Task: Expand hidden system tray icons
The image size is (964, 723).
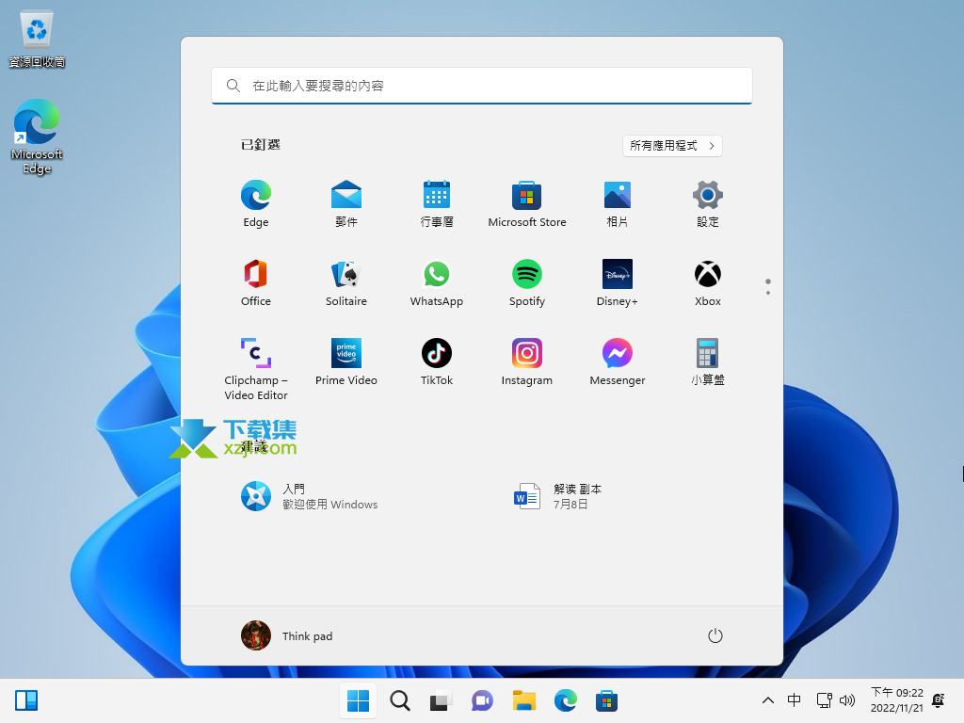Action: (x=768, y=700)
